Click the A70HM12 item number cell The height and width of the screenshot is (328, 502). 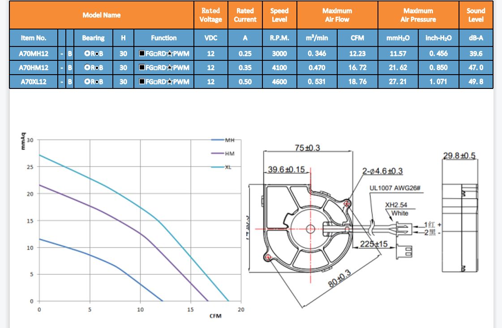[x=34, y=68]
